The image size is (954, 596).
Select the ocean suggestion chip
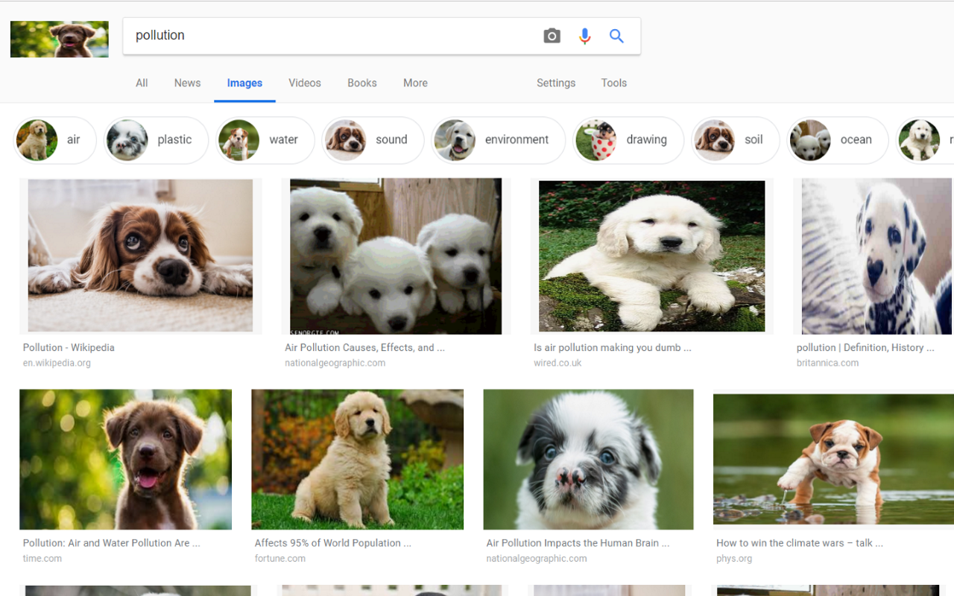[x=838, y=140]
